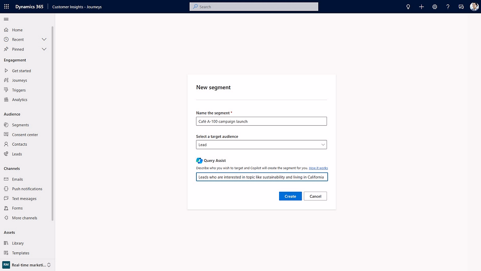Open the Emails channel
The width and height of the screenshot is (481, 271).
7,179
